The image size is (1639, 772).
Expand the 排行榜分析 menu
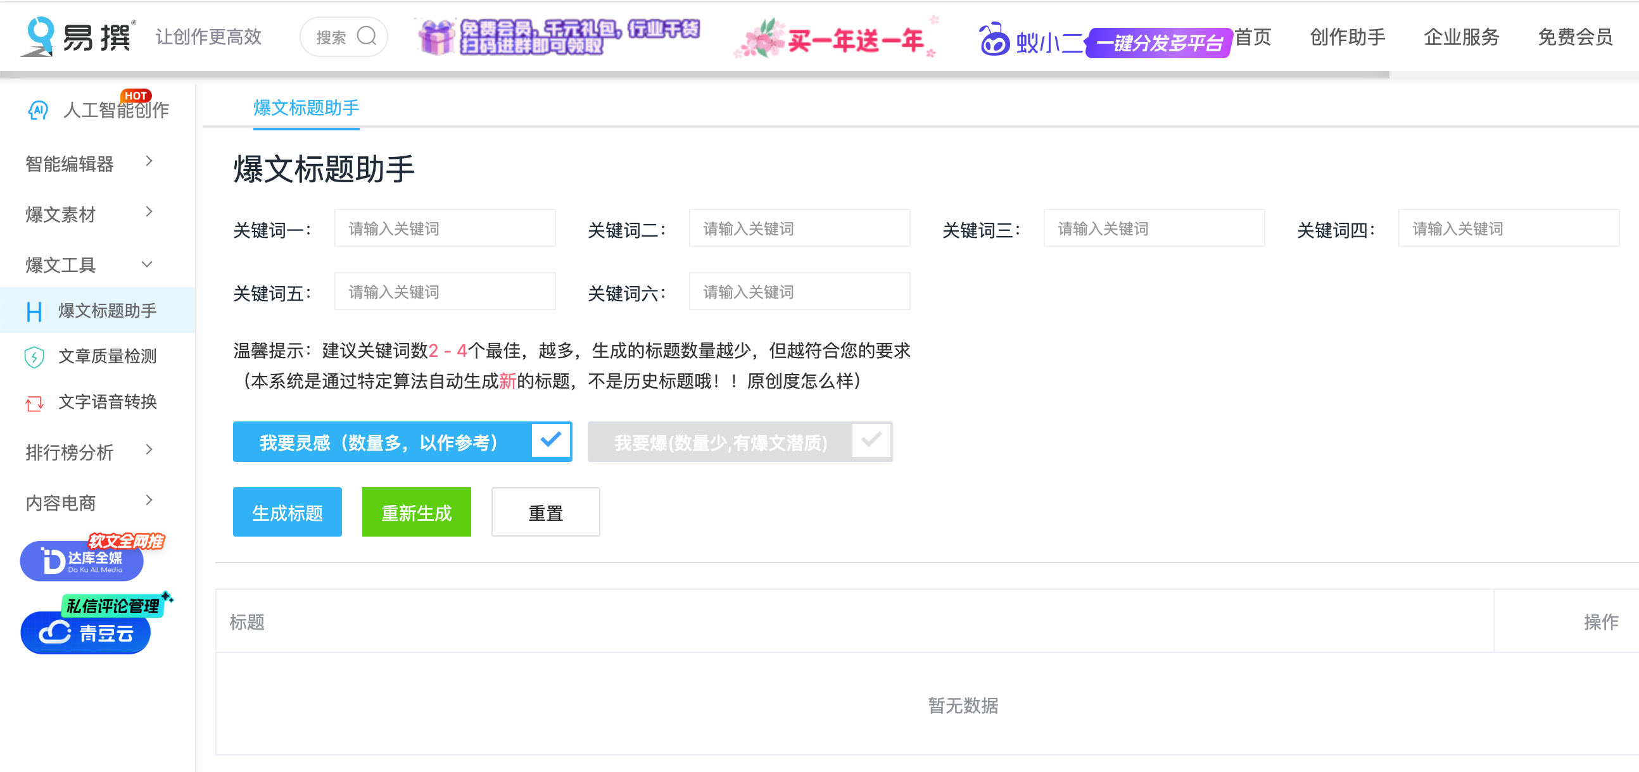149,450
